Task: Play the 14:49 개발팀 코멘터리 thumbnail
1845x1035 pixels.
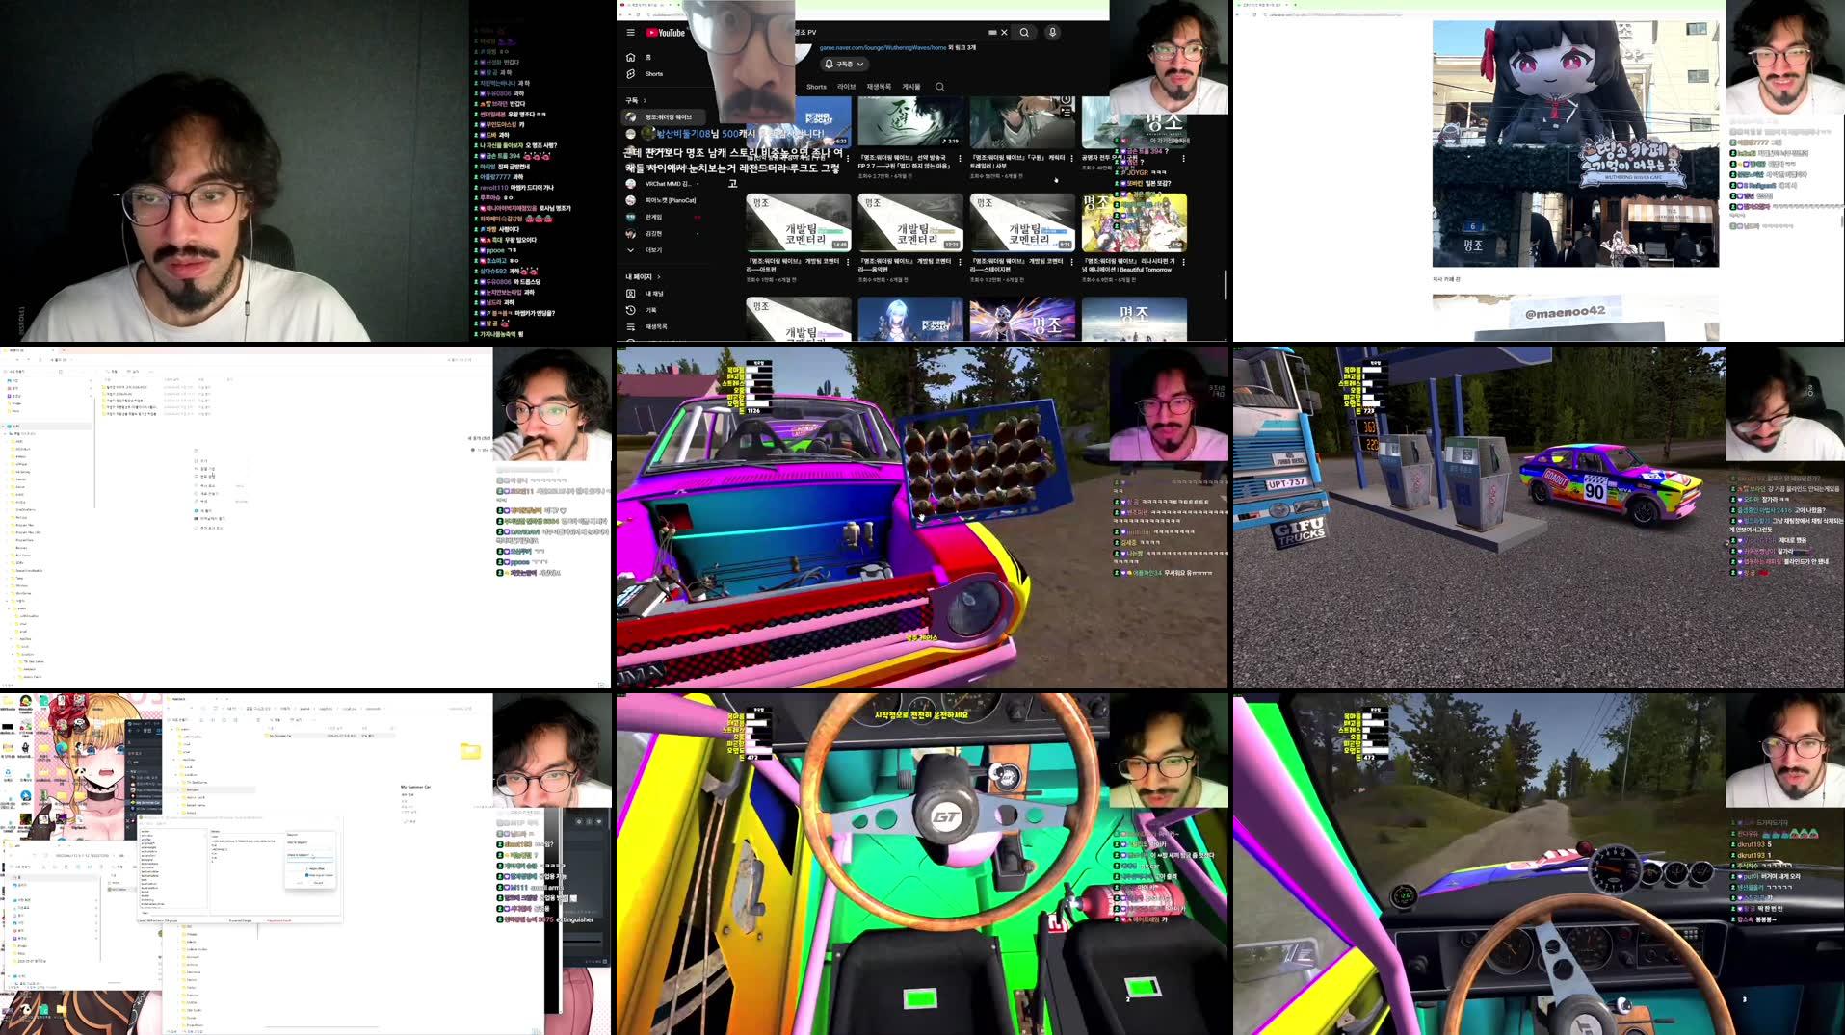Action: (799, 222)
